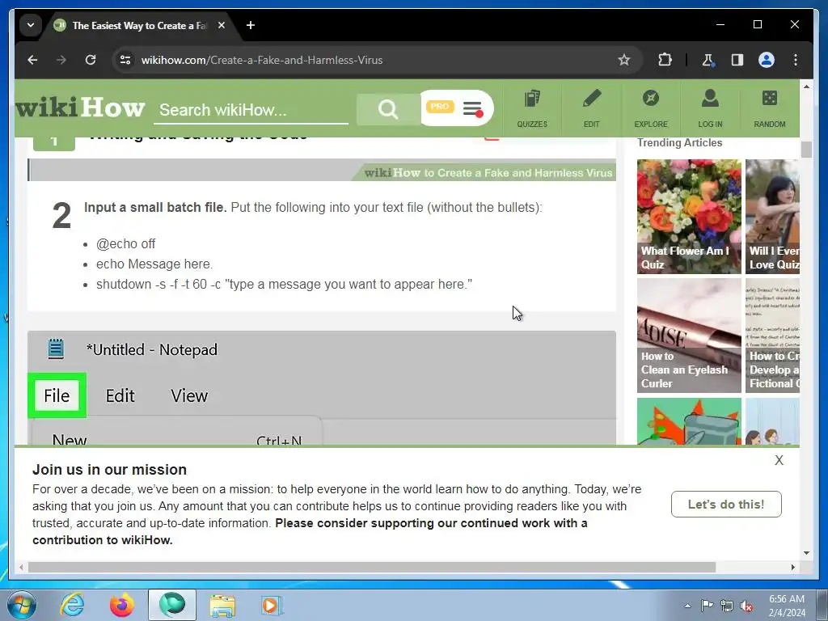This screenshot has width=828, height=621.
Task: Open the Windows Start button
Action: pyautogui.click(x=22, y=605)
